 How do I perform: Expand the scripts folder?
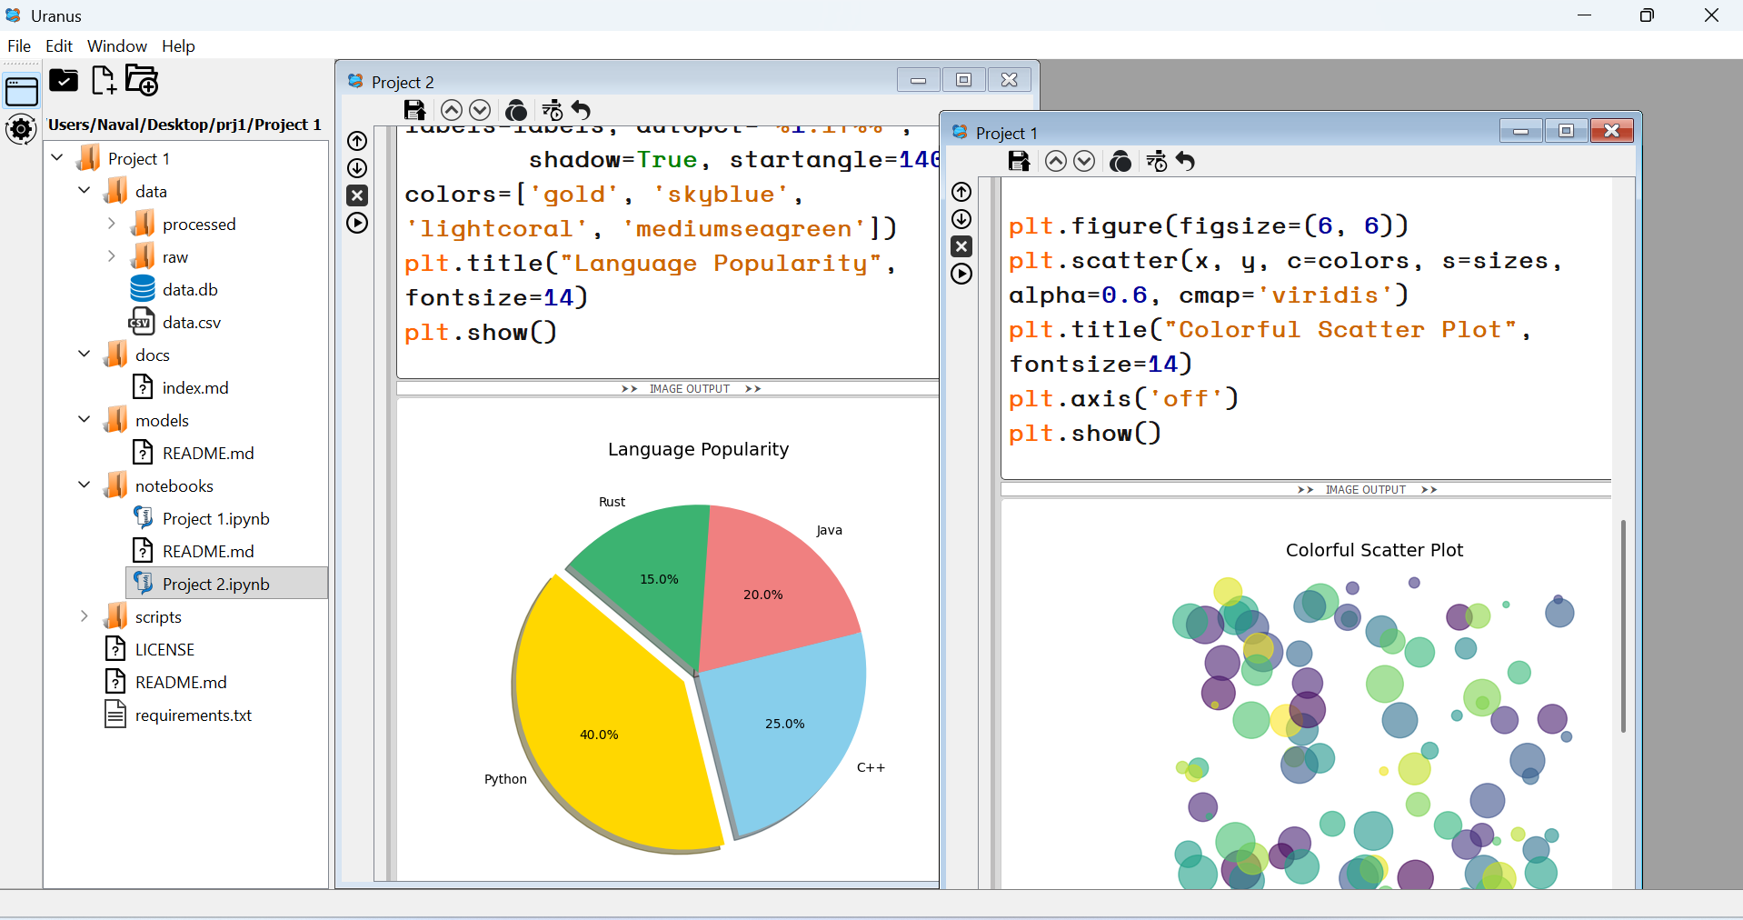point(85,615)
